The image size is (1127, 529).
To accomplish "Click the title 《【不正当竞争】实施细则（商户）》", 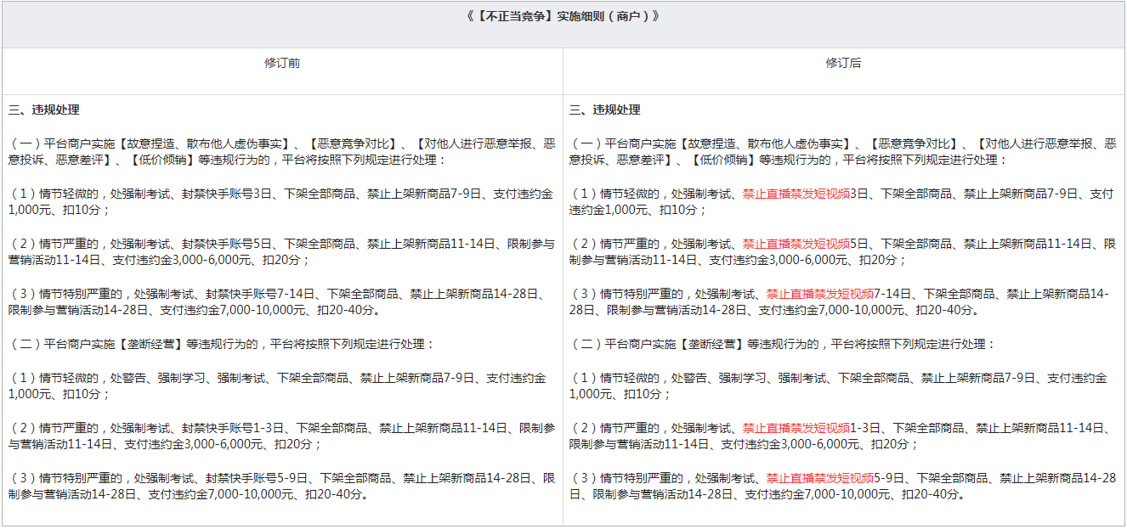I will click(563, 16).
